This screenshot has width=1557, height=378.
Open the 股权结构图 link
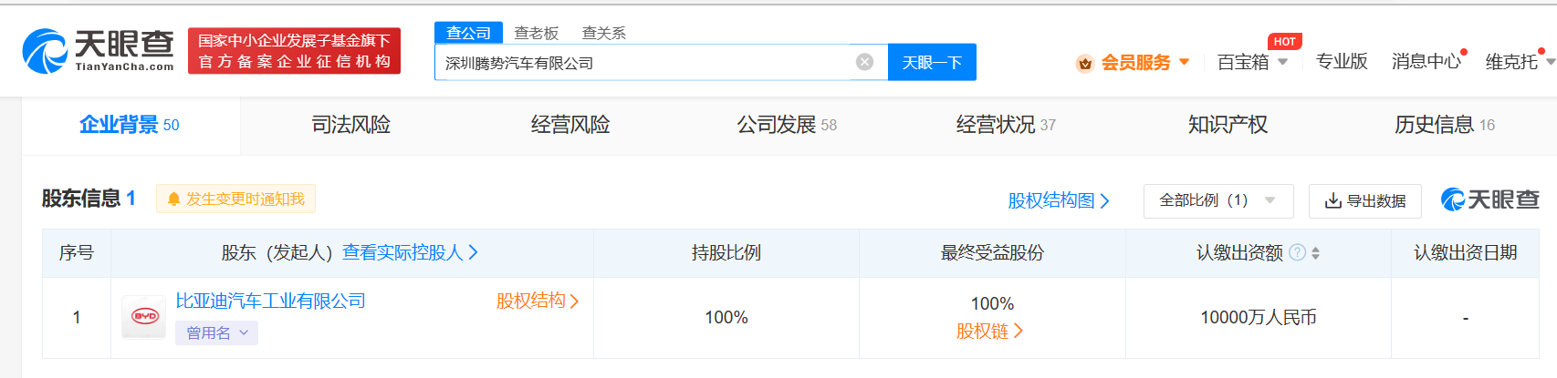(x=1059, y=200)
